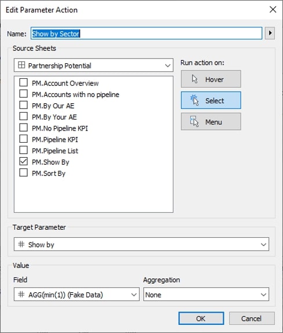Screen dimensions: 283x333
Task: Open the Target Parameter Show by dropdown
Action: point(141,244)
